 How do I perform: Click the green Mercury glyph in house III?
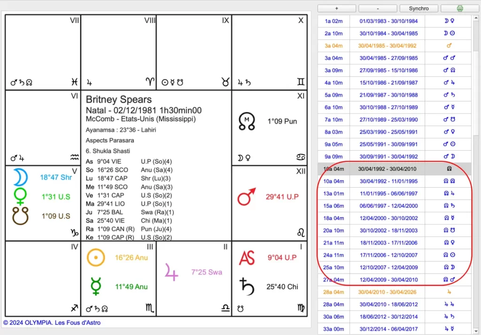96,287
